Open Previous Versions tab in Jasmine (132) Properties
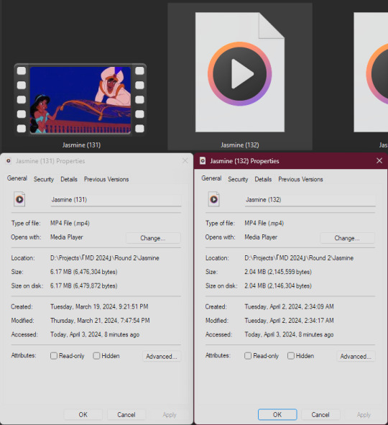 click(x=300, y=179)
